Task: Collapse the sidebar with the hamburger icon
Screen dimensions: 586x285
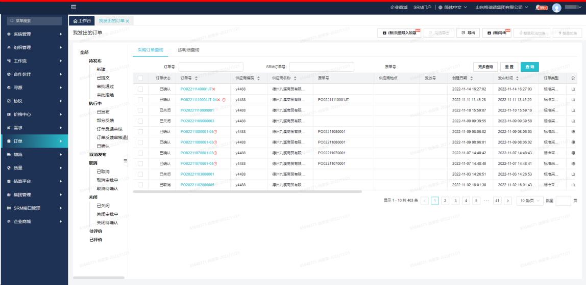Action: tap(74, 7)
